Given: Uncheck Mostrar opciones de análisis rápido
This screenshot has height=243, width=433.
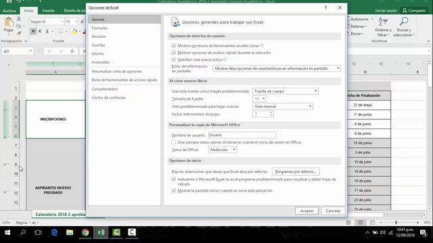Looking at the screenshot, I should 173,53.
